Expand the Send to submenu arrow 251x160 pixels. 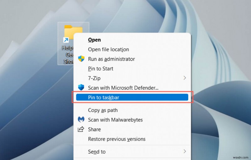pyautogui.click(x=185, y=151)
